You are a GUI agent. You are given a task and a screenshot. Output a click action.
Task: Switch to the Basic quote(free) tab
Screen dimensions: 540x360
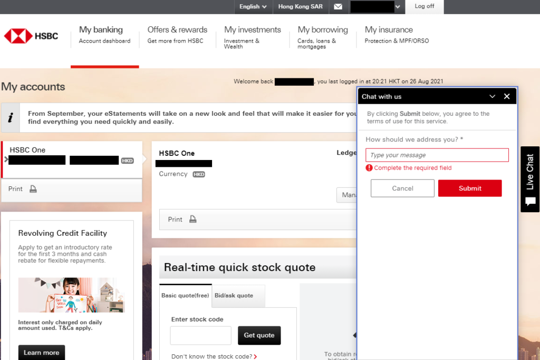click(185, 295)
